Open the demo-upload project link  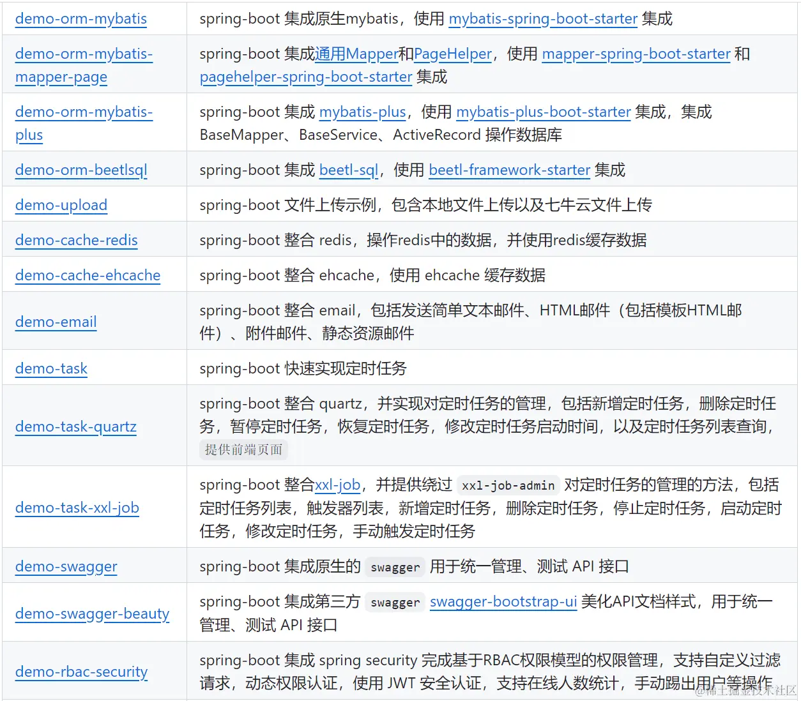coord(61,205)
